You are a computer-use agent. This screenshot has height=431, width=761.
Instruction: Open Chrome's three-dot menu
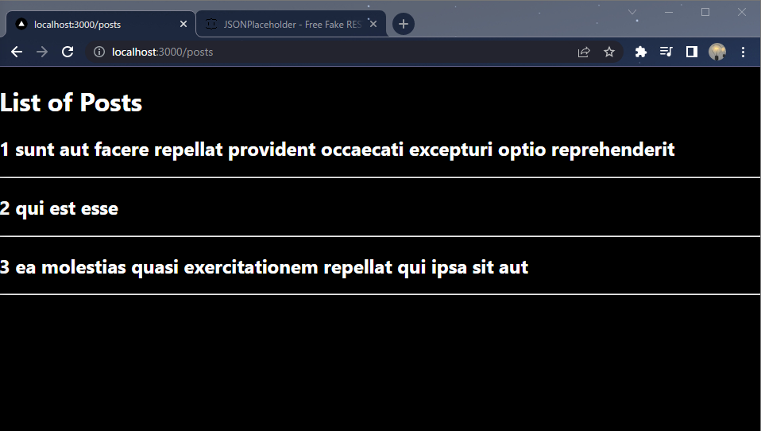pos(743,52)
